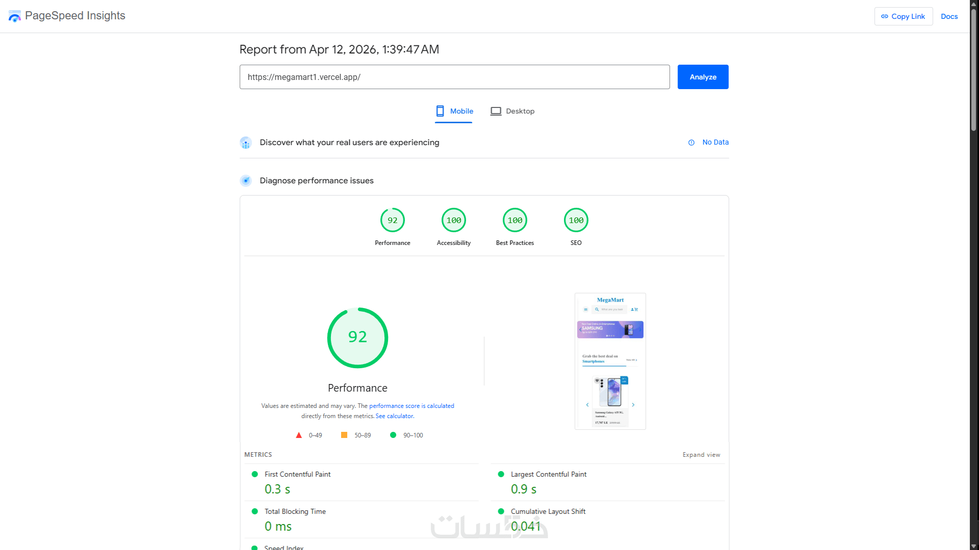
Task: Click the mobile phone icon tab
Action: (x=440, y=111)
